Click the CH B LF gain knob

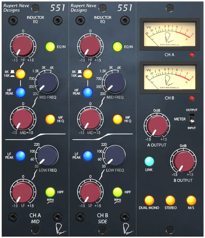(90, 192)
